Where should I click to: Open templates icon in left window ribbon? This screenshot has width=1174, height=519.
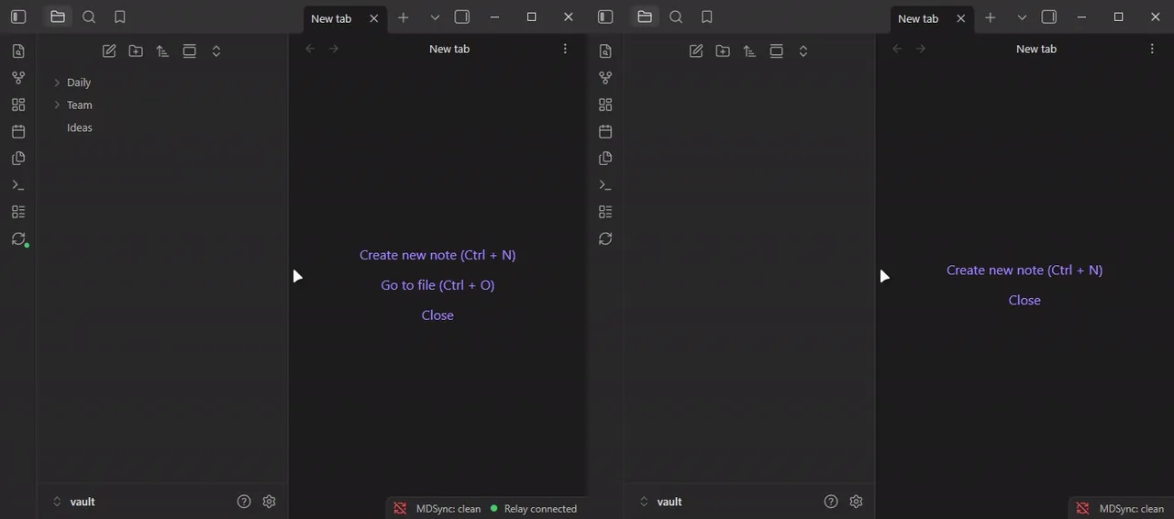18,158
